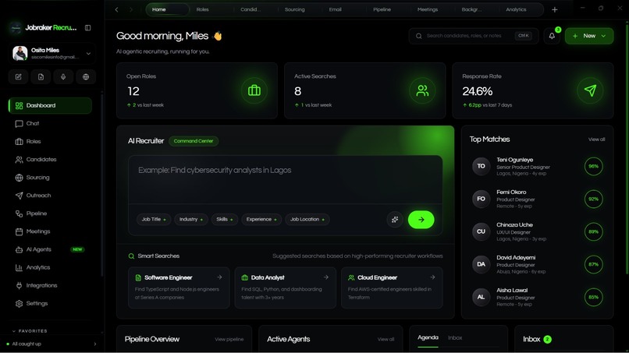Open Sourcing in the sidebar
This screenshot has height=353, width=629.
click(x=50, y=178)
